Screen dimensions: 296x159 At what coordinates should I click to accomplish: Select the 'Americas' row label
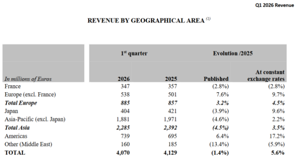pos(16,136)
